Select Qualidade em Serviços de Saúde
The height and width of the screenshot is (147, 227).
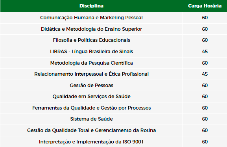(91, 97)
